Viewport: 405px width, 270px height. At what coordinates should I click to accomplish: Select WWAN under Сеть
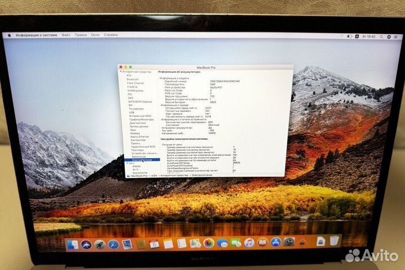136,166
